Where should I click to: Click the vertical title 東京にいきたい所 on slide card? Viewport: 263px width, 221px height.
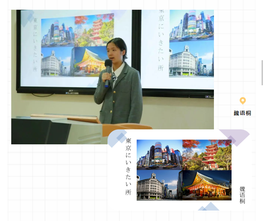[x=128, y=166]
